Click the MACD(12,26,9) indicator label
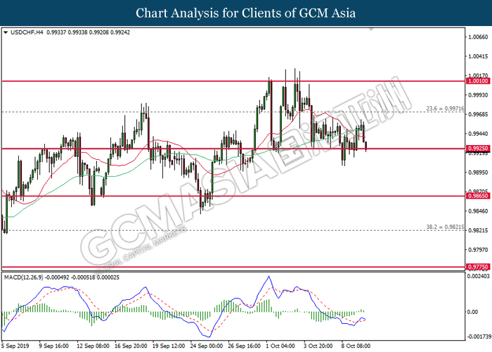Image resolution: width=492 pixels, height=352 pixels. coord(23,277)
